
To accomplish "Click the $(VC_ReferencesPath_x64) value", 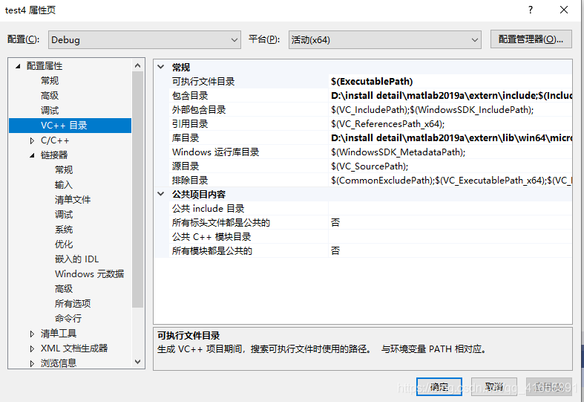I will [x=387, y=124].
